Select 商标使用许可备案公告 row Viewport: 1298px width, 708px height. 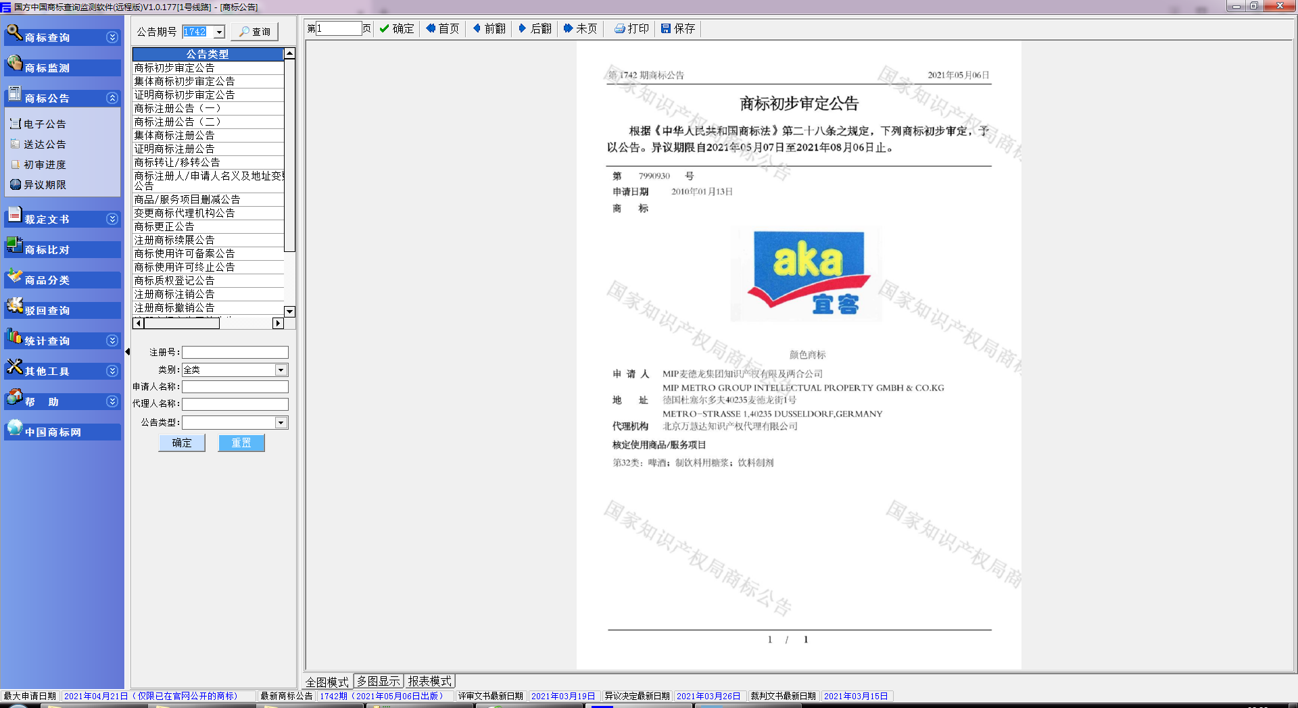click(x=208, y=254)
